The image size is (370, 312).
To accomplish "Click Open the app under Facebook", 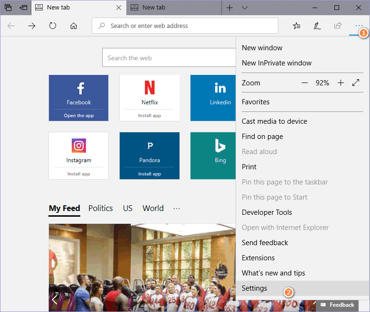I will coord(78,116).
